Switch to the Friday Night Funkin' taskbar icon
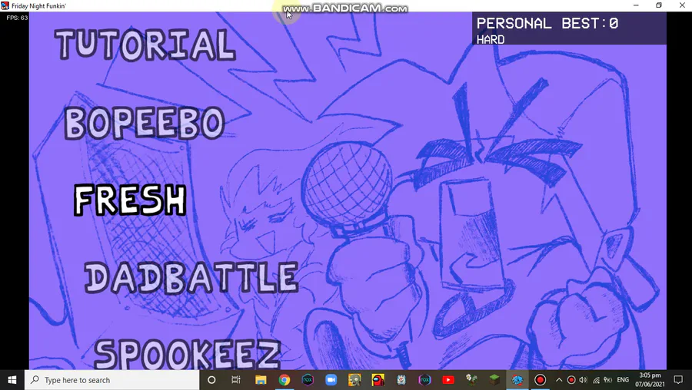The image size is (692, 390). 517,380
